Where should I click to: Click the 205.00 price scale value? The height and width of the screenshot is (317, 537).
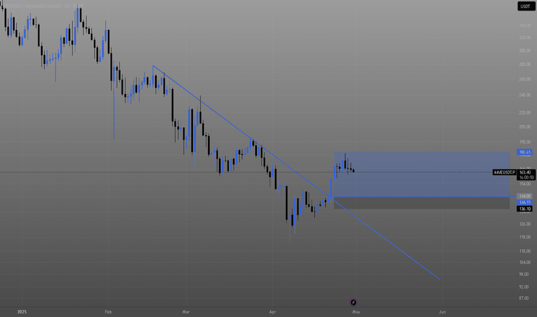(x=525, y=127)
